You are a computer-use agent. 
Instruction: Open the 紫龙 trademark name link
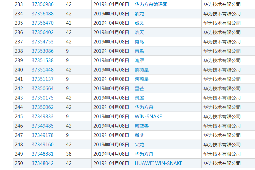tap(139, 14)
